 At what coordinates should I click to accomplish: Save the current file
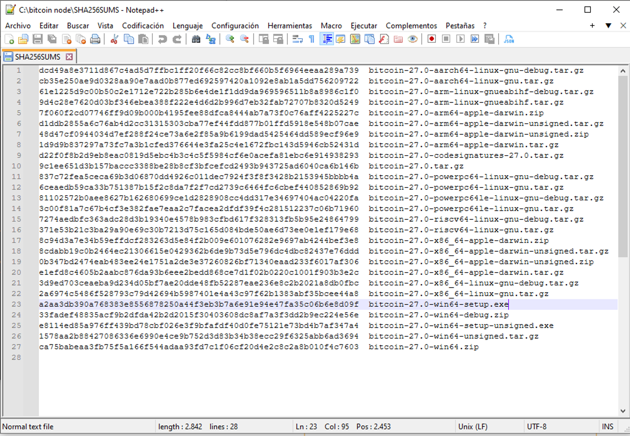[37, 39]
